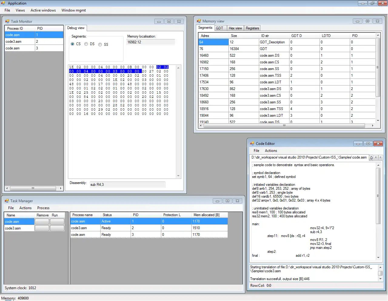Viewport: 388px width, 301px height.
Task: Click the Task Manager window icon
Action: point(7,201)
